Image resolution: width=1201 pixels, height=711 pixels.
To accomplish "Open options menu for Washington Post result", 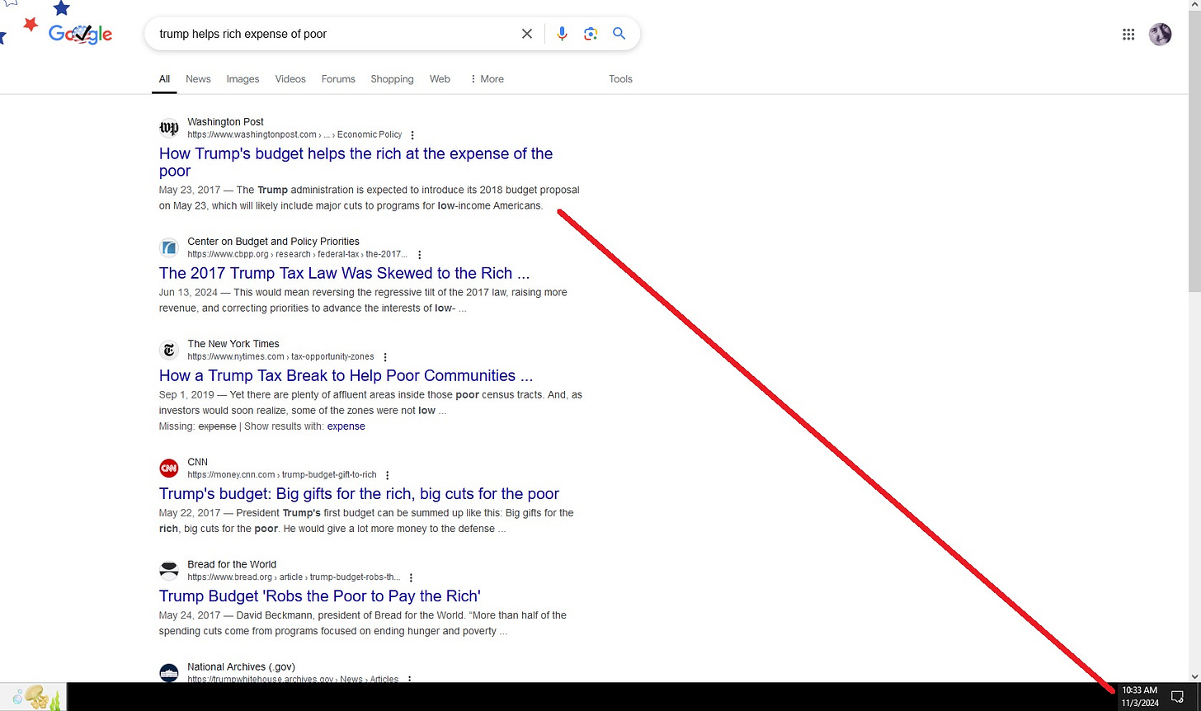I will point(412,135).
